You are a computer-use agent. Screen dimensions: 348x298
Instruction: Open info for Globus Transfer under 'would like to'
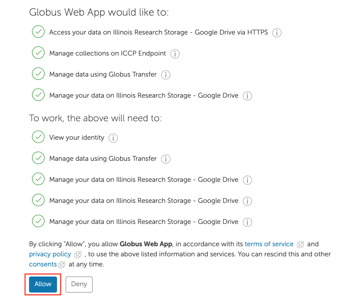coord(166,75)
